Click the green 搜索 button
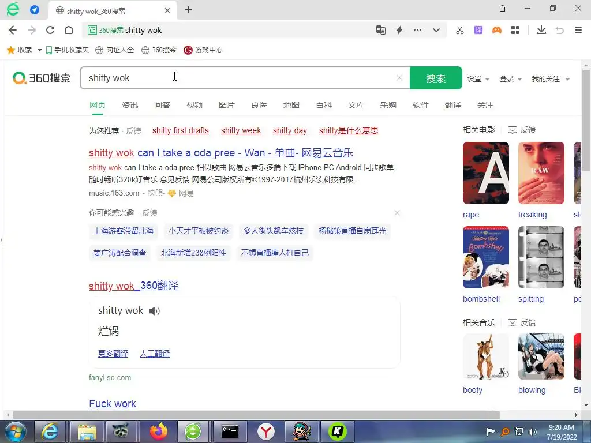This screenshot has height=443, width=591. pos(436,78)
